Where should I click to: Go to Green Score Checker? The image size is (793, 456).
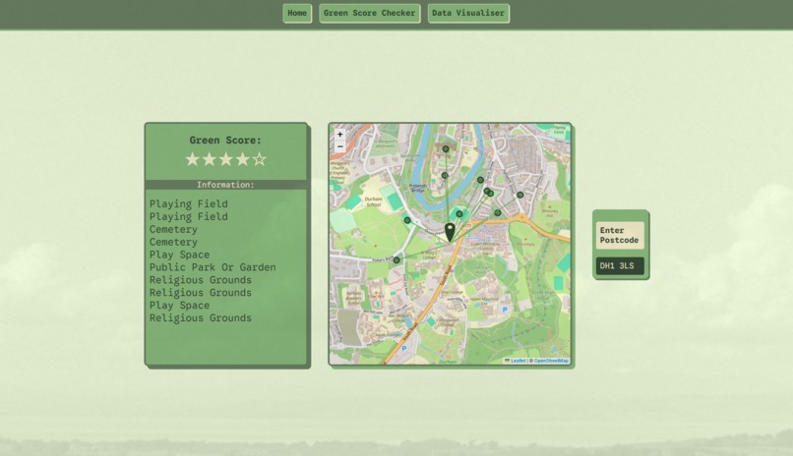[369, 13]
